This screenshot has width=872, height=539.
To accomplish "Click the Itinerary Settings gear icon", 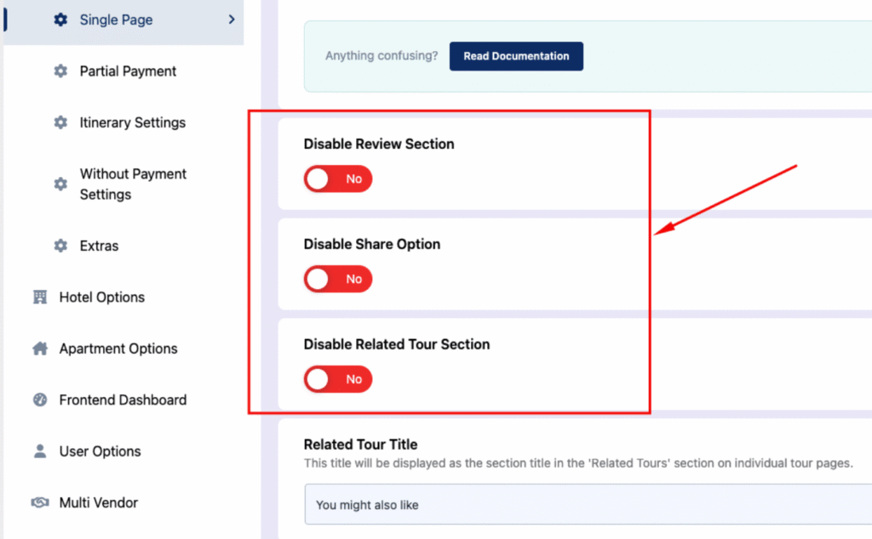I will pos(60,122).
